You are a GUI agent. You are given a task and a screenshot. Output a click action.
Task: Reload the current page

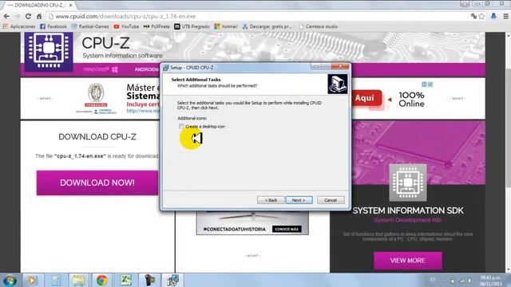(29, 16)
